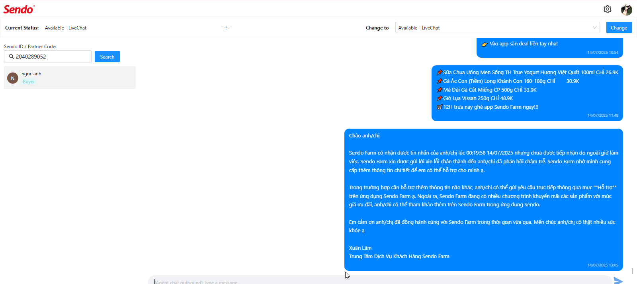Focus the agent chat message input box

[380, 280]
